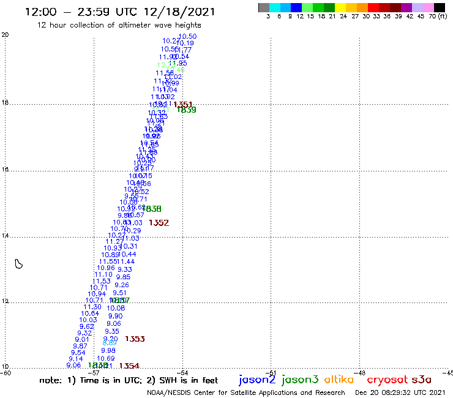Click the dark blue swatch in the color scale
This screenshot has width=453, height=398.
(296, 7)
